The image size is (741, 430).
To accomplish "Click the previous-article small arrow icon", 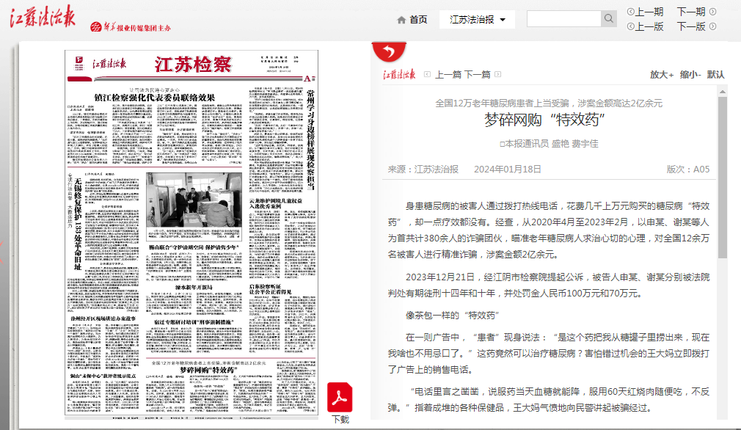I will coord(427,74).
